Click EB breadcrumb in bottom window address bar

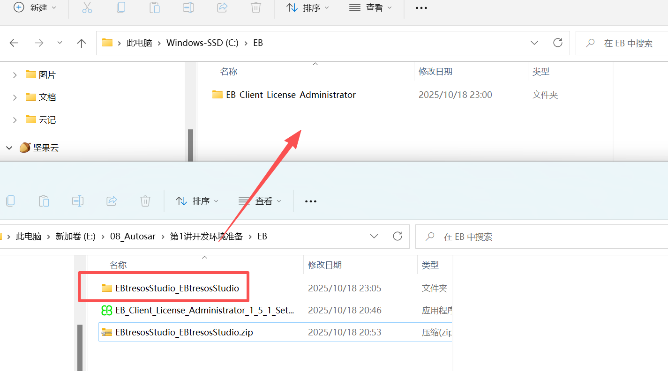[x=263, y=237]
